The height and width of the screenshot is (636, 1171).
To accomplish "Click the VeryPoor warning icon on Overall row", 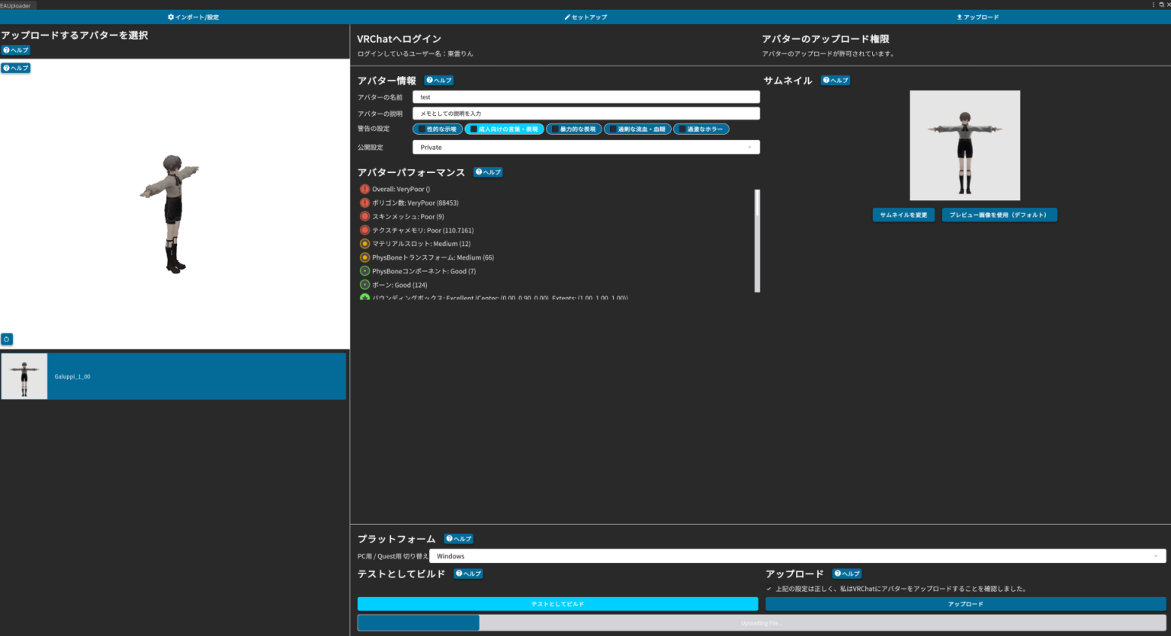I will (364, 189).
